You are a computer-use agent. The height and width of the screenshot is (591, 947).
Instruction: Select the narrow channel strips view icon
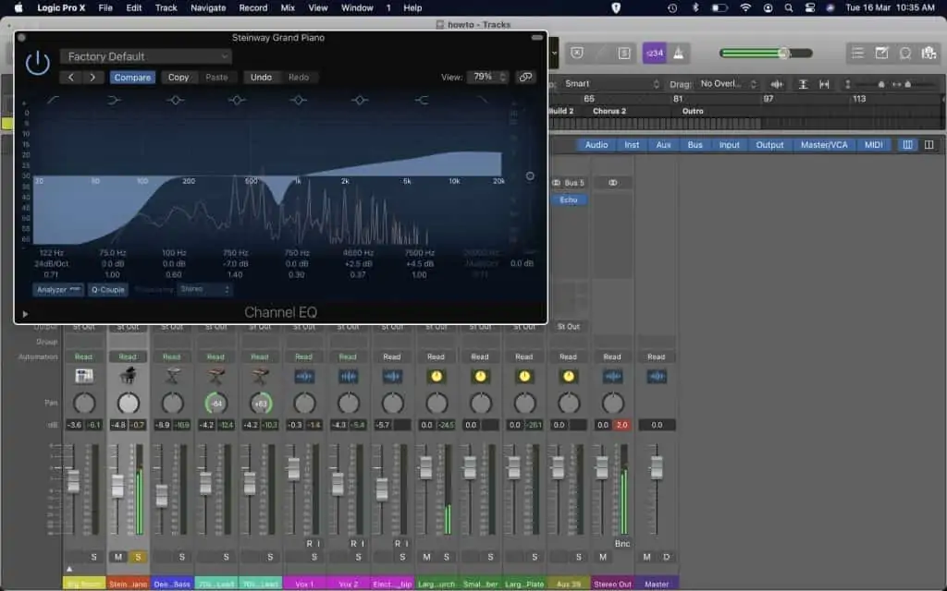point(907,145)
